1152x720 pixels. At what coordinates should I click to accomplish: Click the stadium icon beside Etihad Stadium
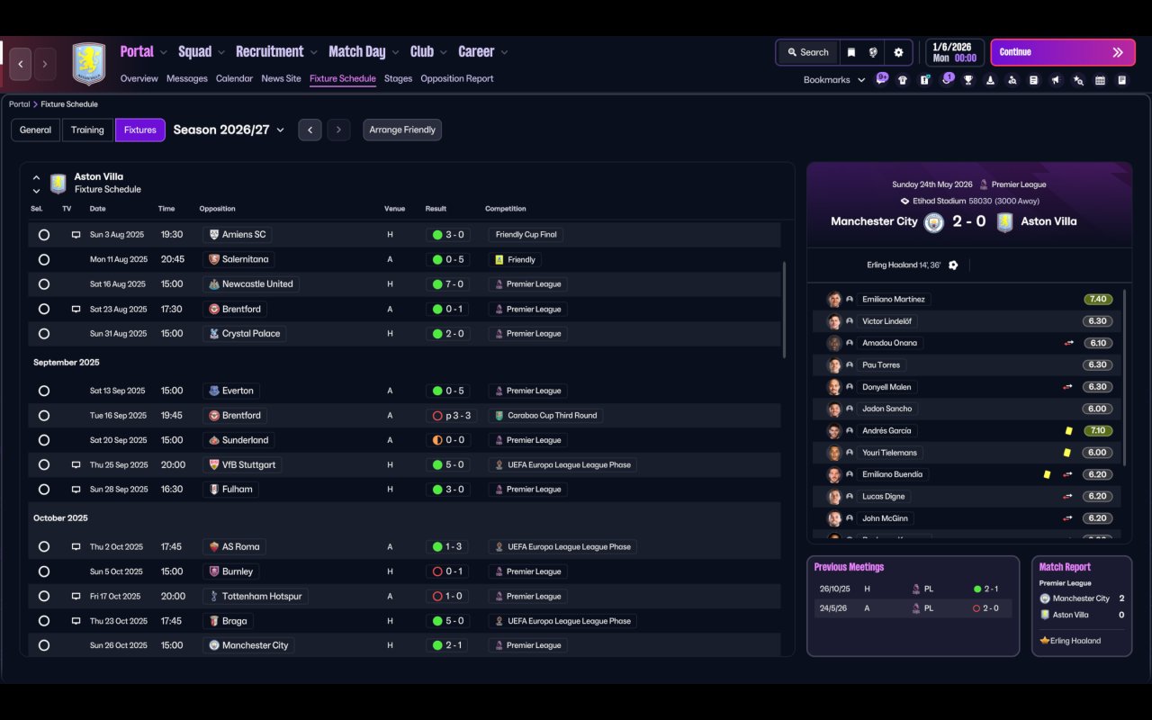point(905,202)
